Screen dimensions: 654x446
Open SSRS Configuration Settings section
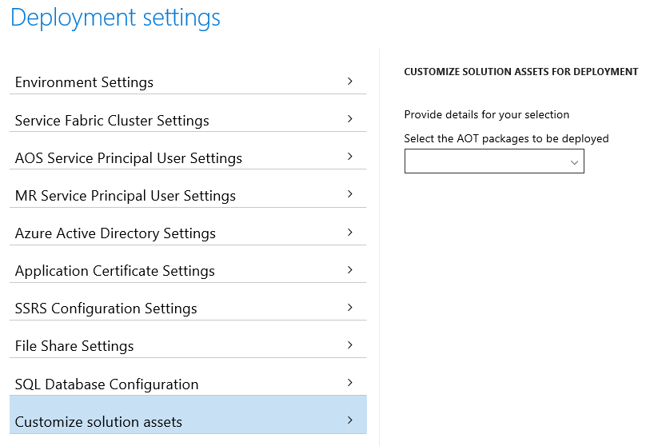click(x=188, y=308)
